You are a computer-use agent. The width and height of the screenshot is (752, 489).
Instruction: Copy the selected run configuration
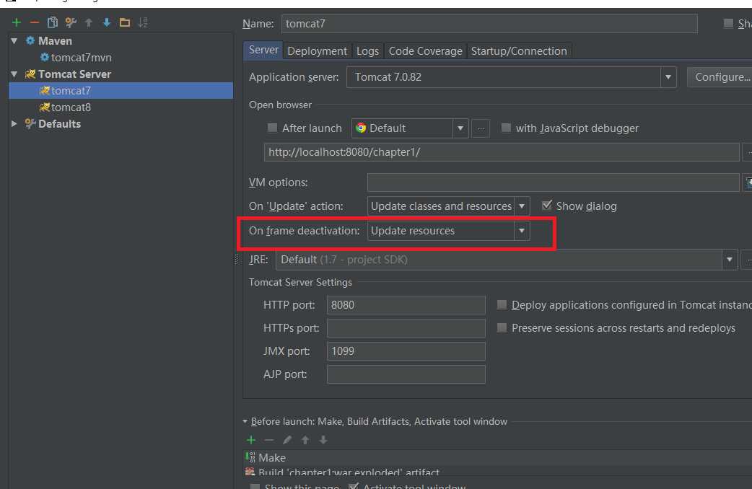point(52,22)
